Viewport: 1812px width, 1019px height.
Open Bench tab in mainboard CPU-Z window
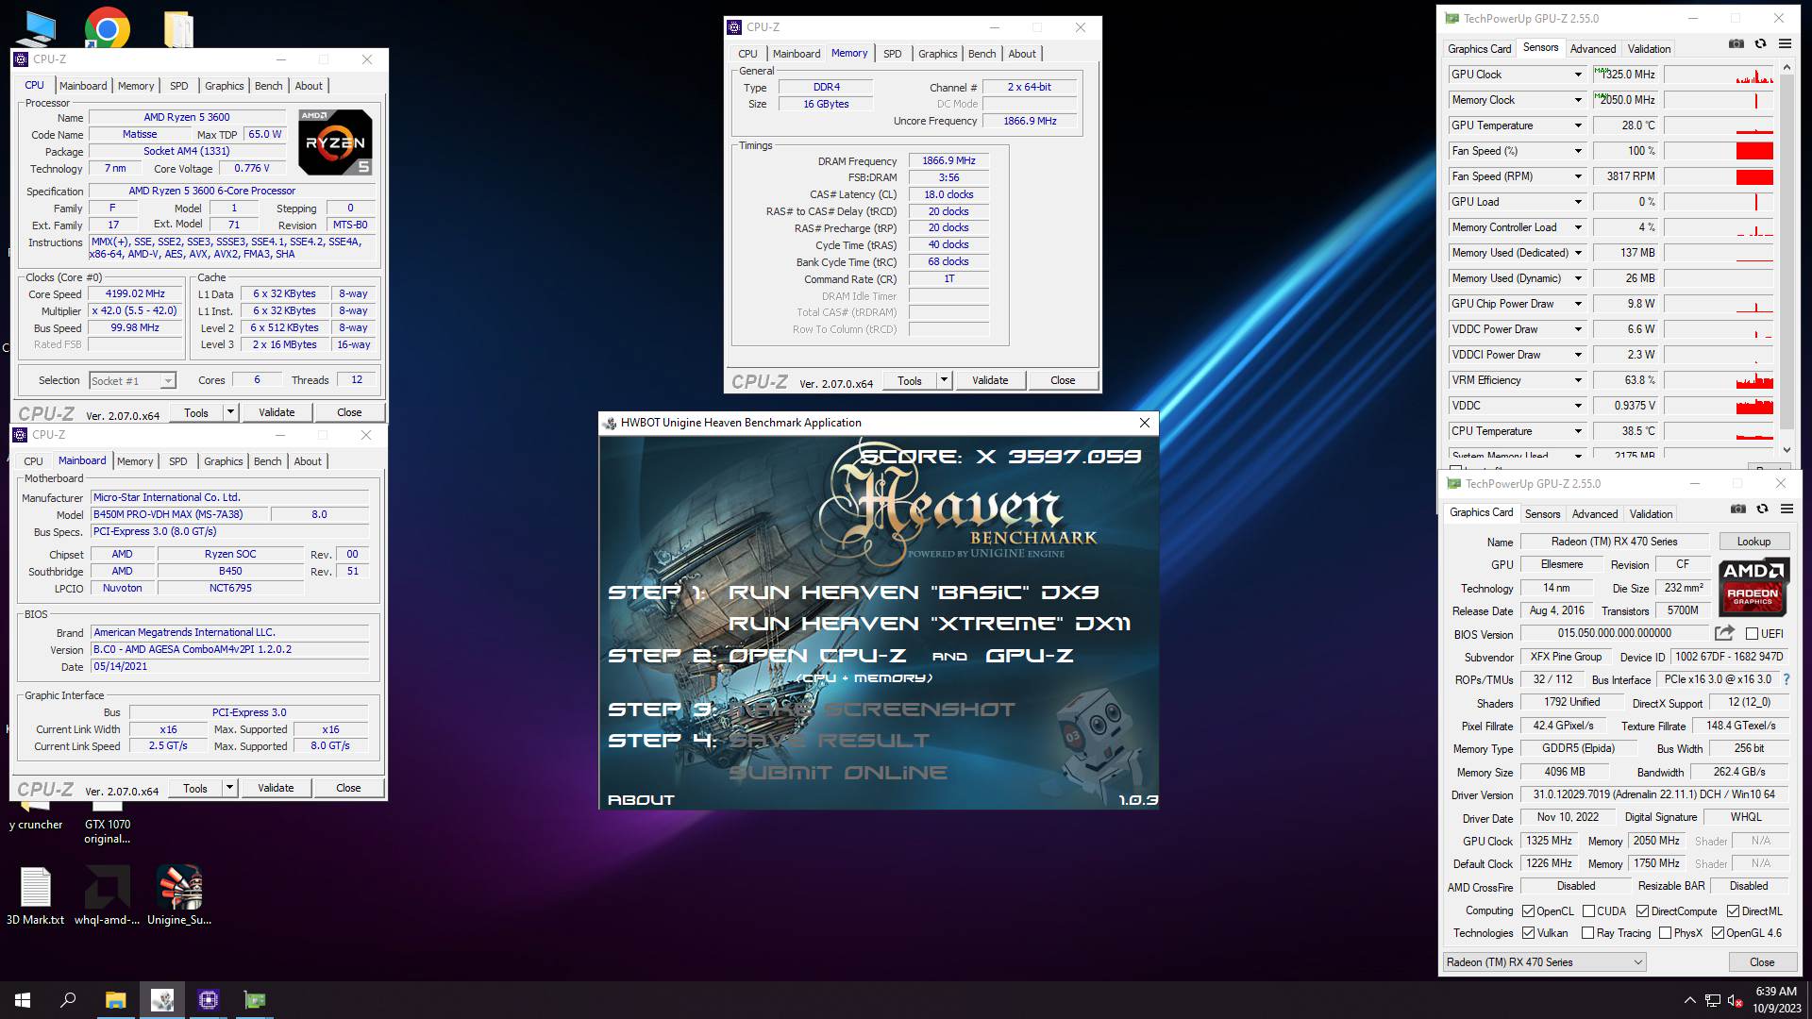(x=267, y=461)
